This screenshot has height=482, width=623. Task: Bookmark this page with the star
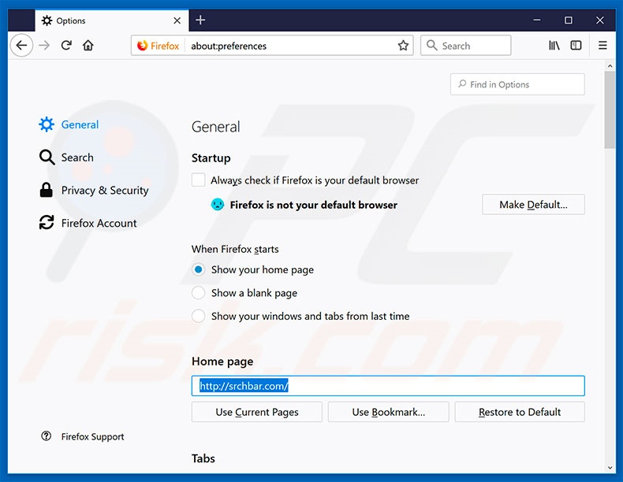[403, 46]
